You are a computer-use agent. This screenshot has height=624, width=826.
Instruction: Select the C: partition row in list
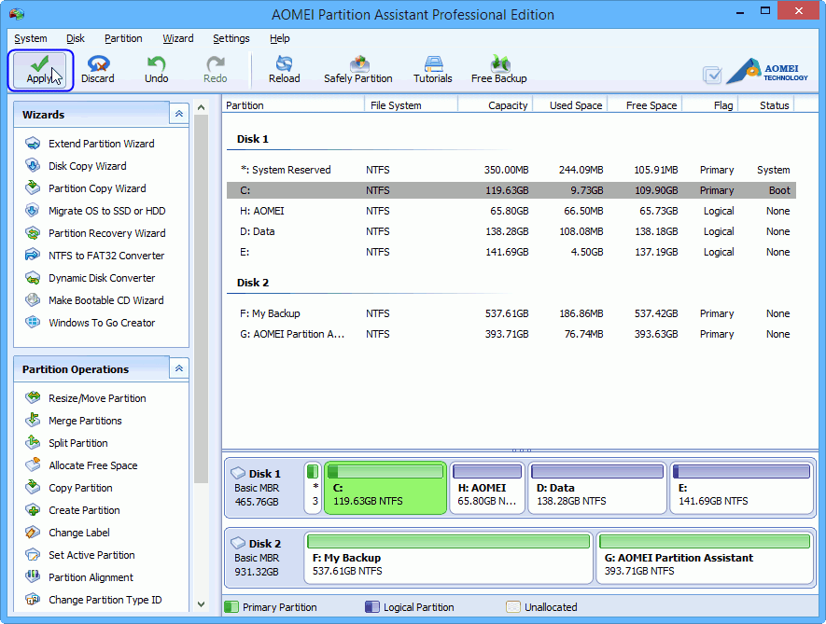tap(511, 190)
